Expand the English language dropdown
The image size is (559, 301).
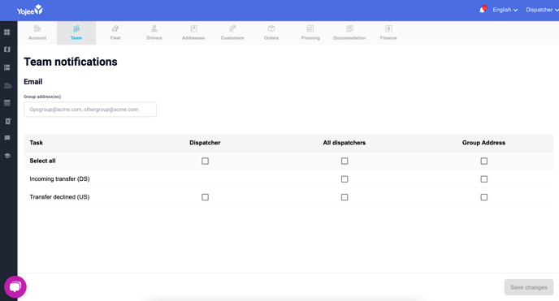[505, 10]
